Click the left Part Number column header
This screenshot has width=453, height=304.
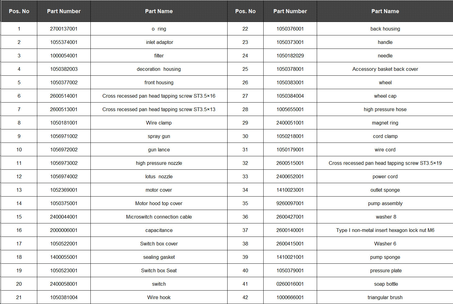click(64, 11)
